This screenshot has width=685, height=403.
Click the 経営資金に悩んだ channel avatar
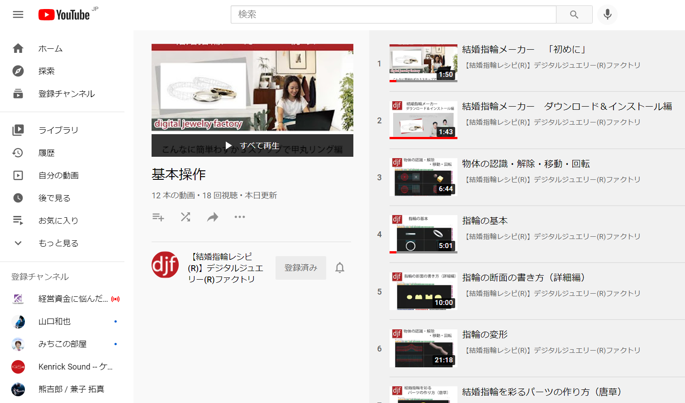click(18, 299)
